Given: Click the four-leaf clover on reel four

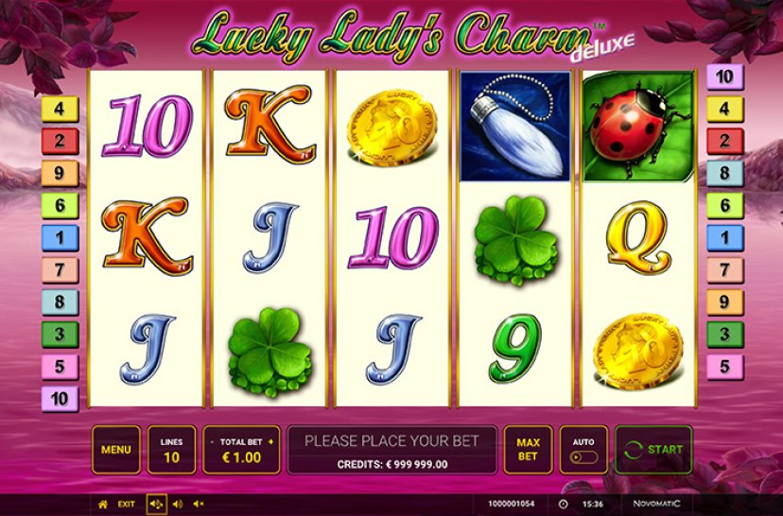Looking at the screenshot, I should click(x=515, y=241).
